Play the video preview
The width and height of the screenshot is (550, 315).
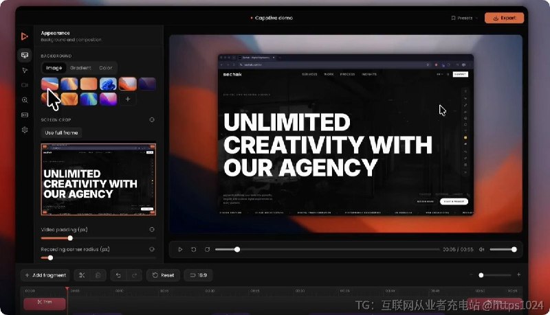[x=180, y=250]
